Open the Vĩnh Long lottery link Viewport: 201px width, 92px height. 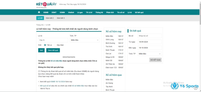pos(110,40)
